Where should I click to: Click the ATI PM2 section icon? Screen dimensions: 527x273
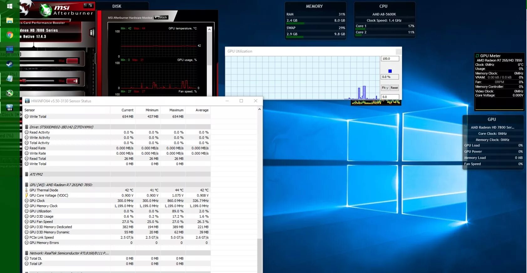coord(27,174)
